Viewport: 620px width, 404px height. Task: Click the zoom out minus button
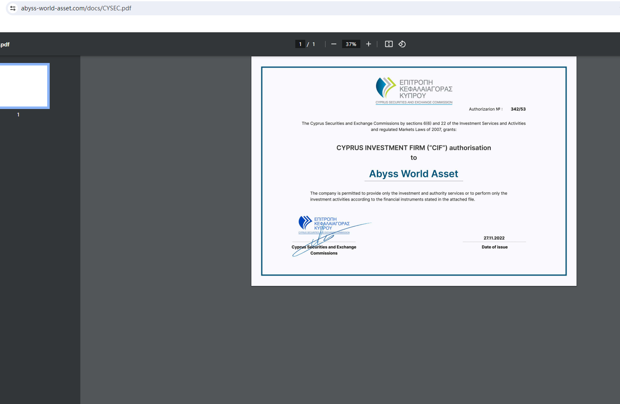coord(333,44)
